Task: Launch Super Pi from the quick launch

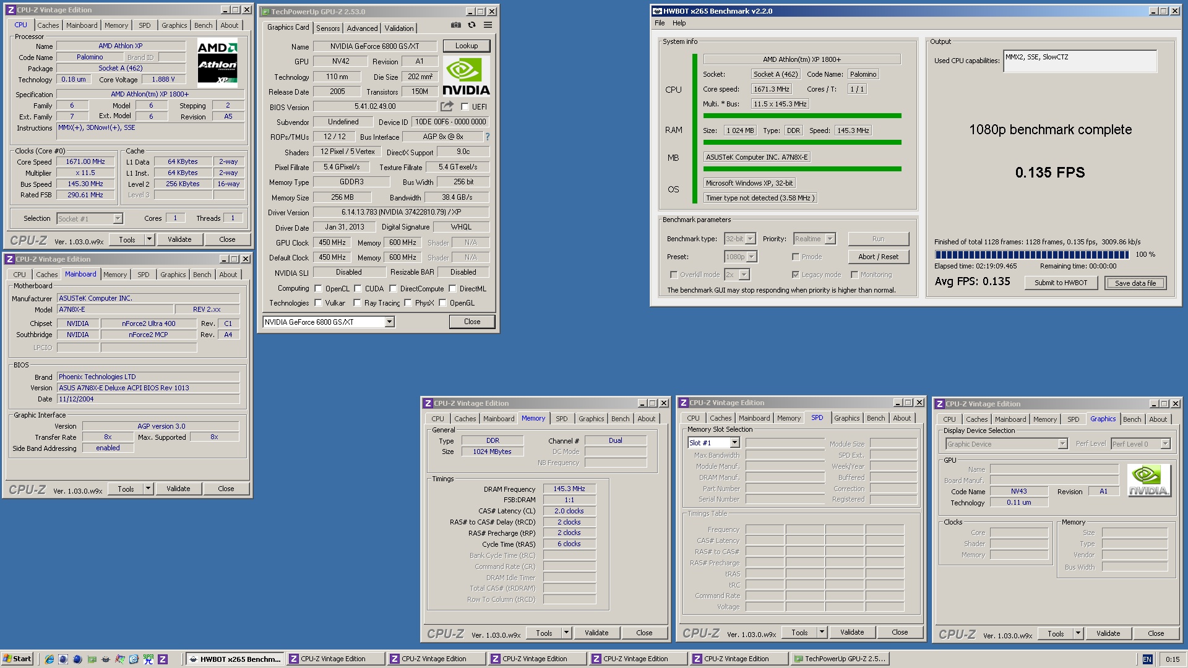Action: point(148,659)
